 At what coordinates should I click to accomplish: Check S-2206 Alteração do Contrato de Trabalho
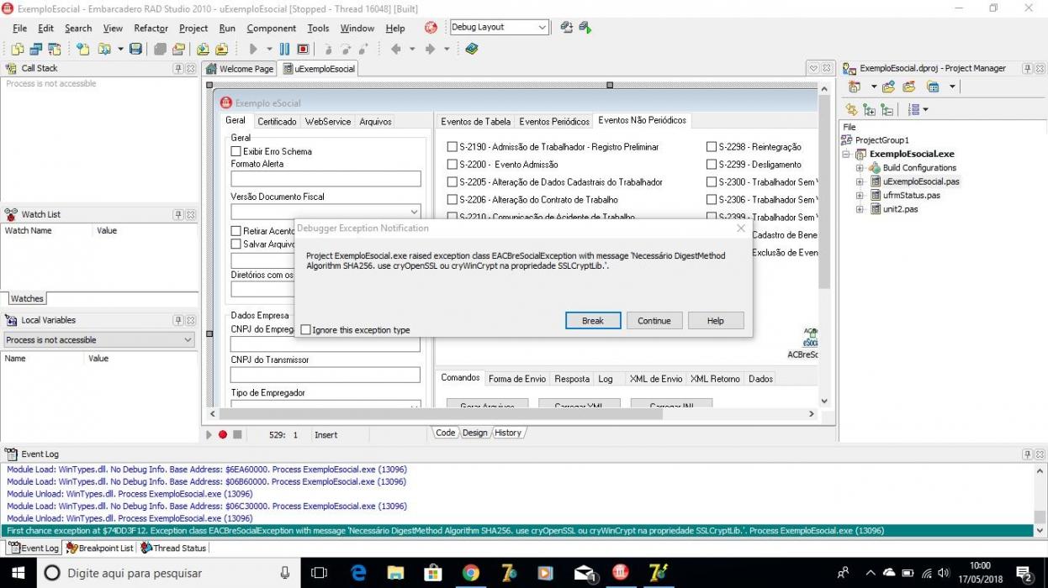click(453, 200)
